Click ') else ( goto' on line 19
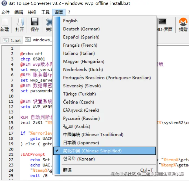189x181 pixels. (36, 144)
